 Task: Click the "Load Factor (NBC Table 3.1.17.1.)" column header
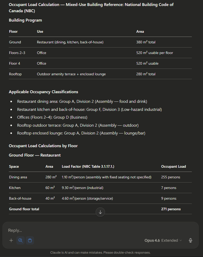88,166
